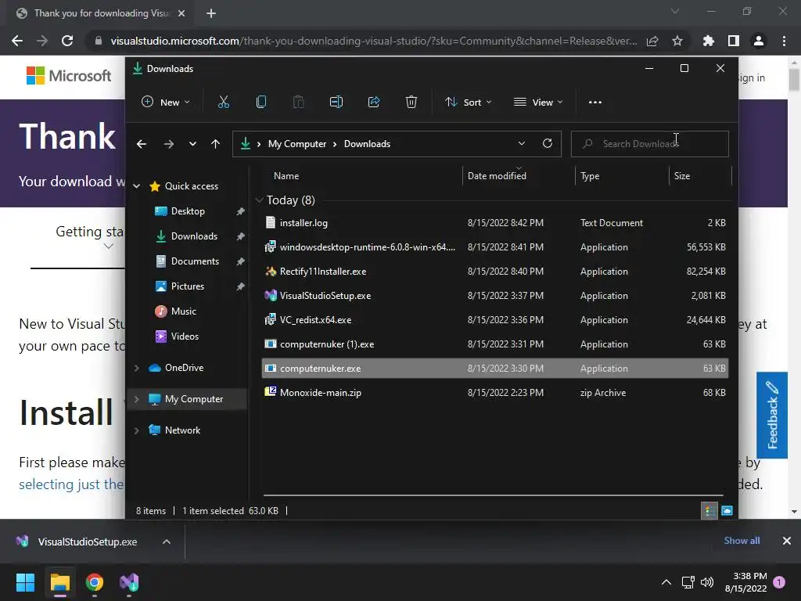The width and height of the screenshot is (801, 601).
Task: Click the Delete trash can icon
Action: (411, 103)
